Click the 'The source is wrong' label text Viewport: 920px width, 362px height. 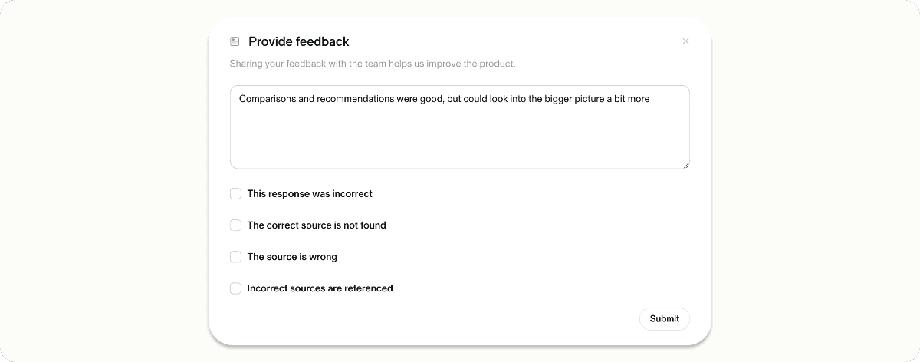click(x=292, y=257)
